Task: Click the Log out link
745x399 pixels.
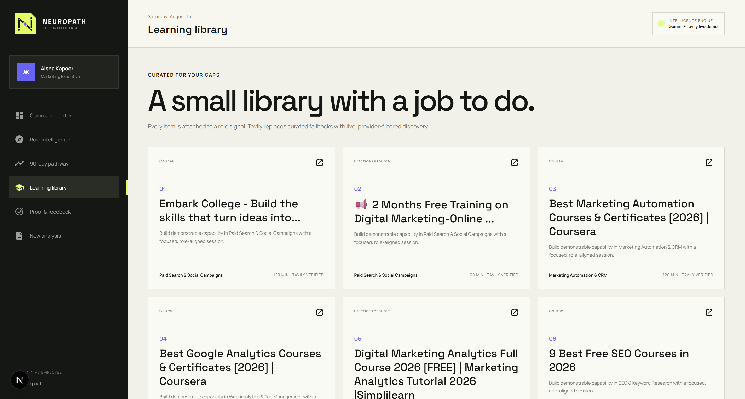Action: (35, 383)
